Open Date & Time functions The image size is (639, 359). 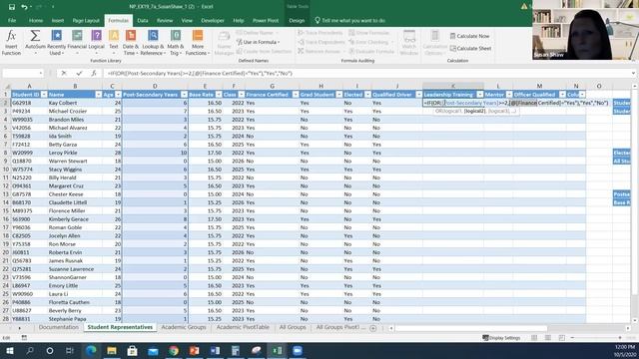coord(131,42)
